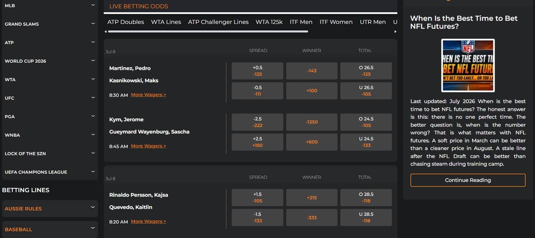Expand the AUSSIE RULES betting lines
This screenshot has width=535, height=238.
pyautogui.click(x=50, y=208)
